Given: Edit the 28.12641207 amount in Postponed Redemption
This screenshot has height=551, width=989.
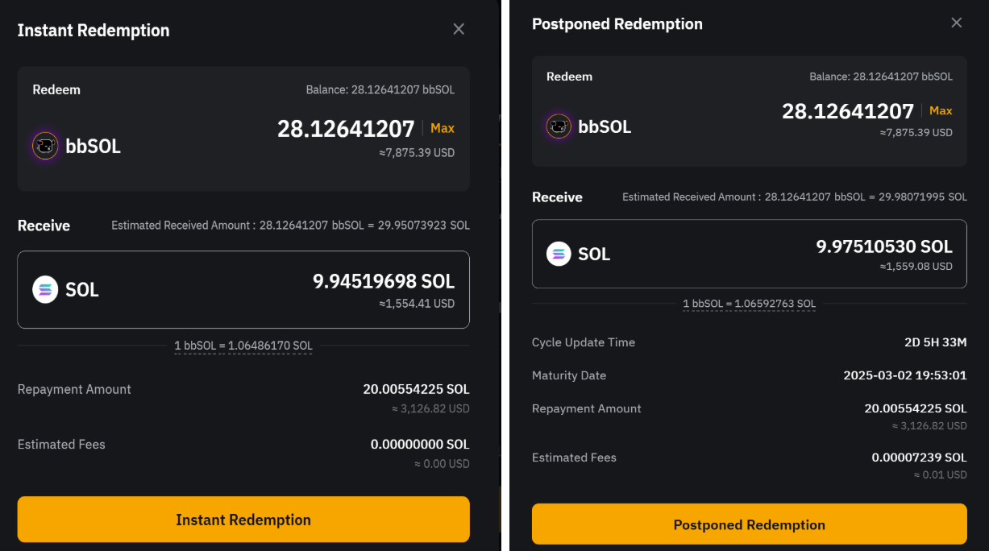Looking at the screenshot, I should point(848,111).
